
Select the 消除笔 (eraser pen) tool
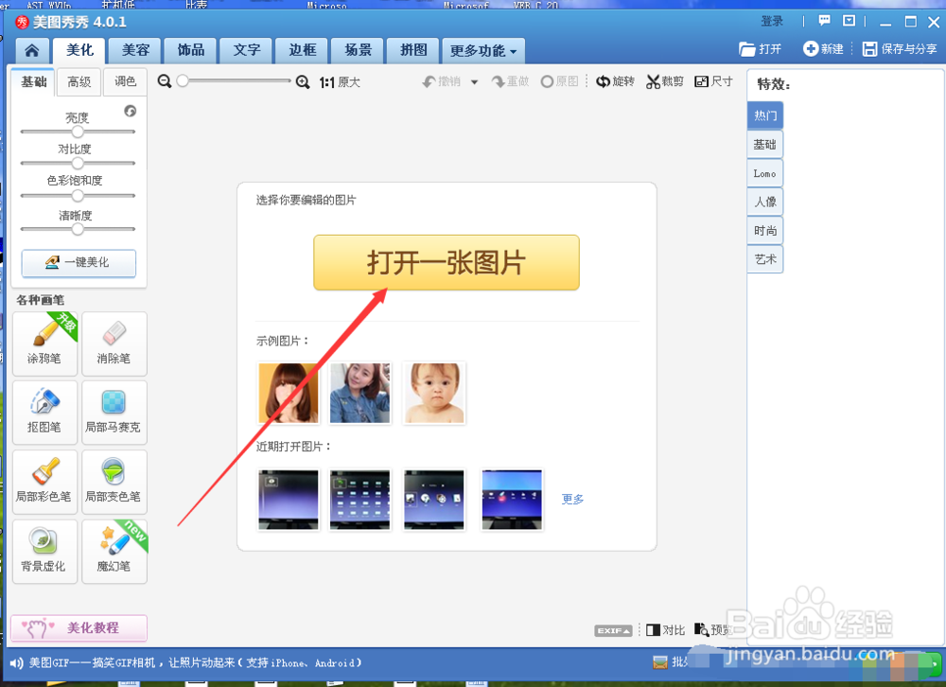pyautogui.click(x=114, y=343)
